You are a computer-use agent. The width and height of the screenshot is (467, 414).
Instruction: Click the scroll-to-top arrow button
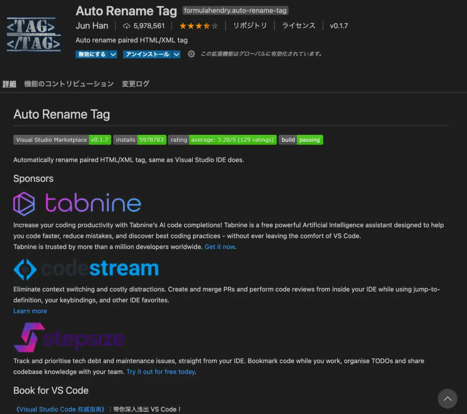pos(447,399)
